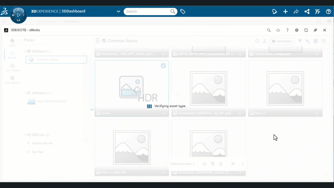The height and width of the screenshot is (188, 334).
Task: Open dropdown on Soundscape_ESSENTIAL asset card
Action: (x=240, y=113)
